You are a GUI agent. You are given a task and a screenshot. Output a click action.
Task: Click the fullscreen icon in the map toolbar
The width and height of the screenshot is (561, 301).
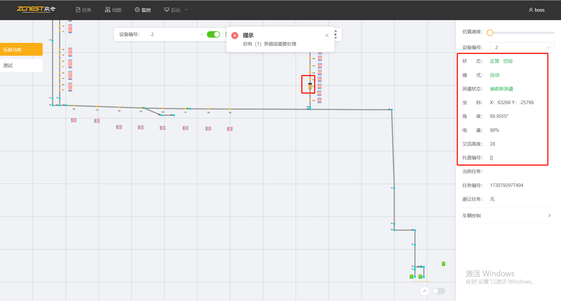336,34
